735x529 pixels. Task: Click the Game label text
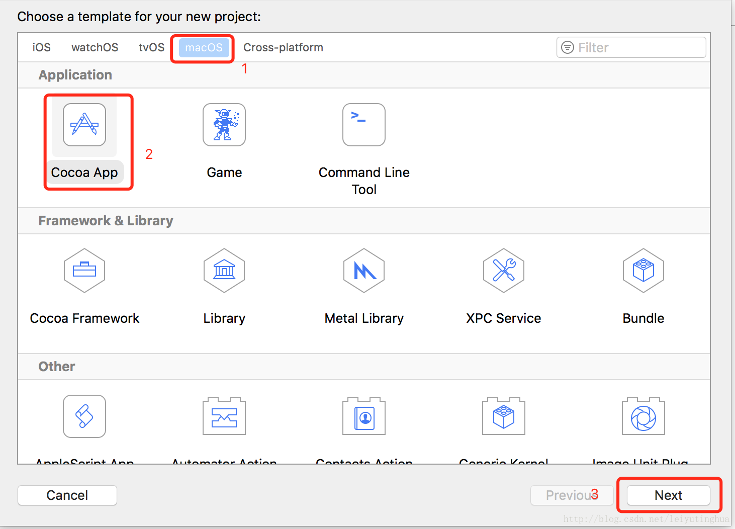pyautogui.click(x=224, y=172)
